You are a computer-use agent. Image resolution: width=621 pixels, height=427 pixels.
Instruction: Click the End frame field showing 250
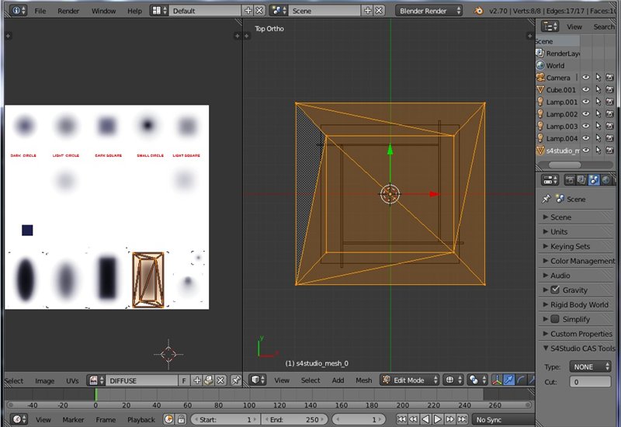(296, 419)
